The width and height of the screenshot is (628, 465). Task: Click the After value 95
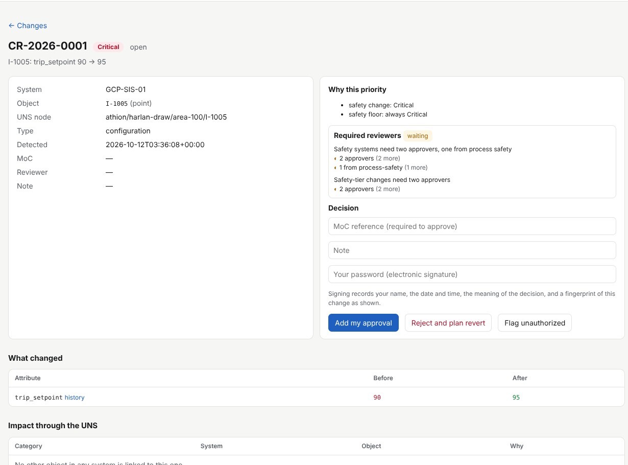click(x=516, y=398)
